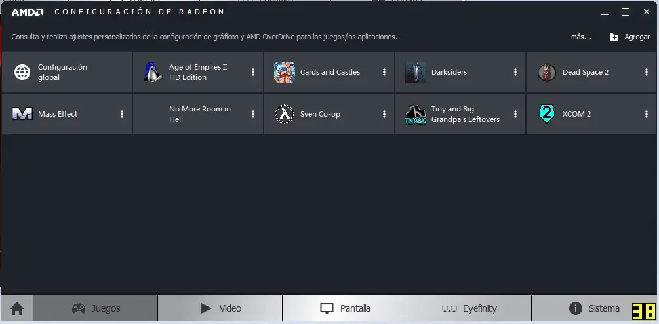
Task: Minimize the Radeon settings window
Action: [x=605, y=12]
